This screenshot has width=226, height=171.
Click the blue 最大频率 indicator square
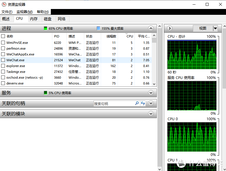[98, 28]
